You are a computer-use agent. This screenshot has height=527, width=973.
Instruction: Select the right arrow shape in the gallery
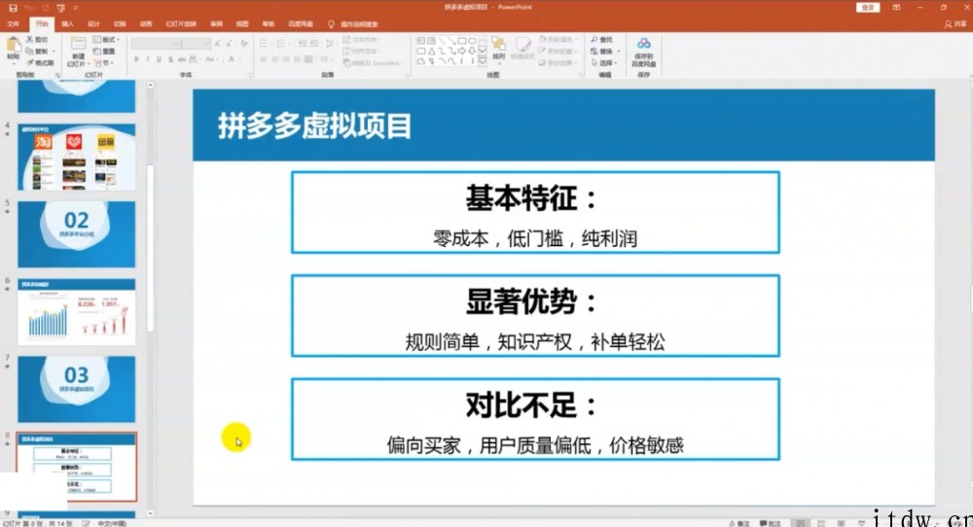pos(461,51)
